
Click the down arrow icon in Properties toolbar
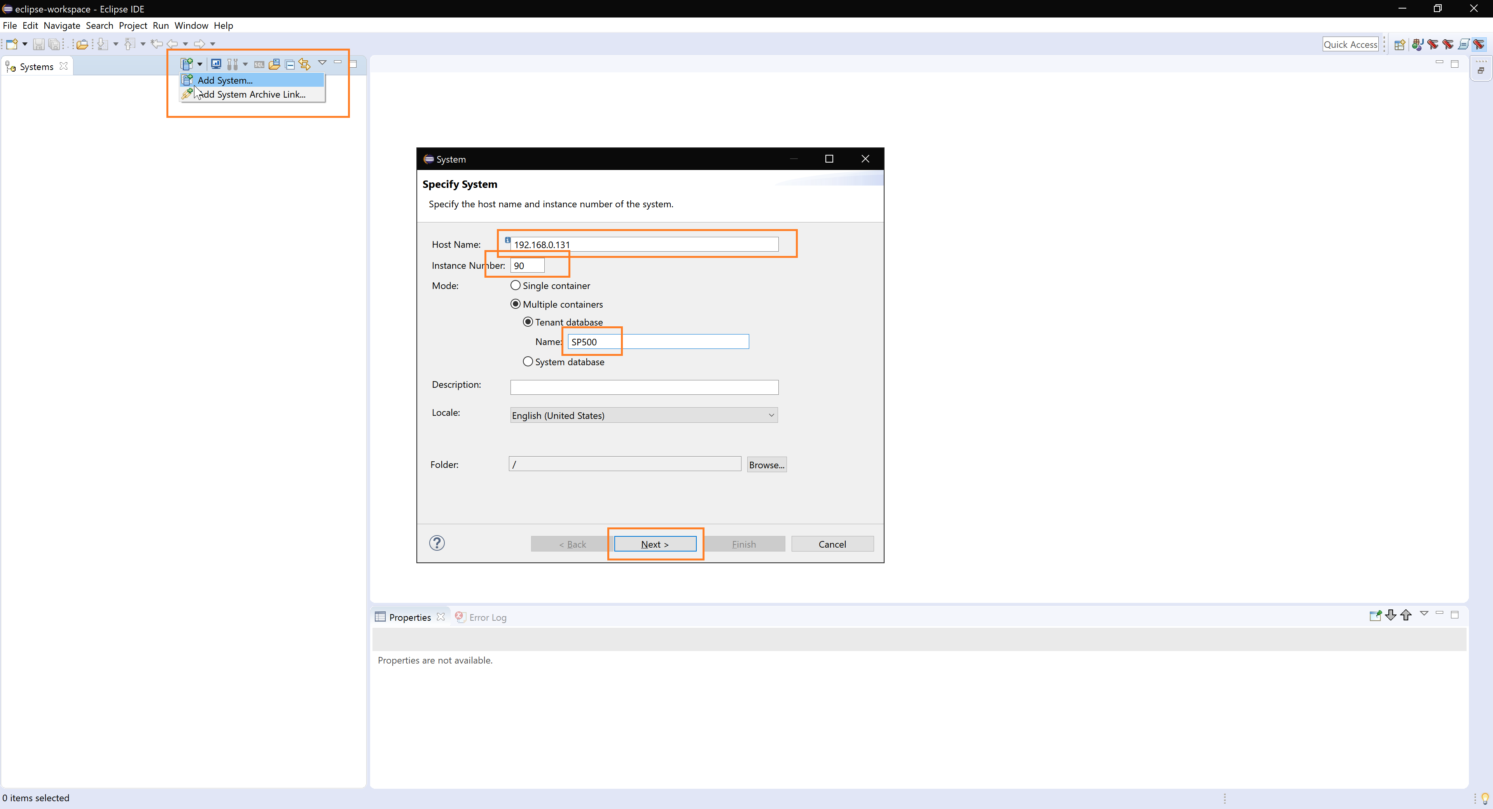pyautogui.click(x=1390, y=615)
